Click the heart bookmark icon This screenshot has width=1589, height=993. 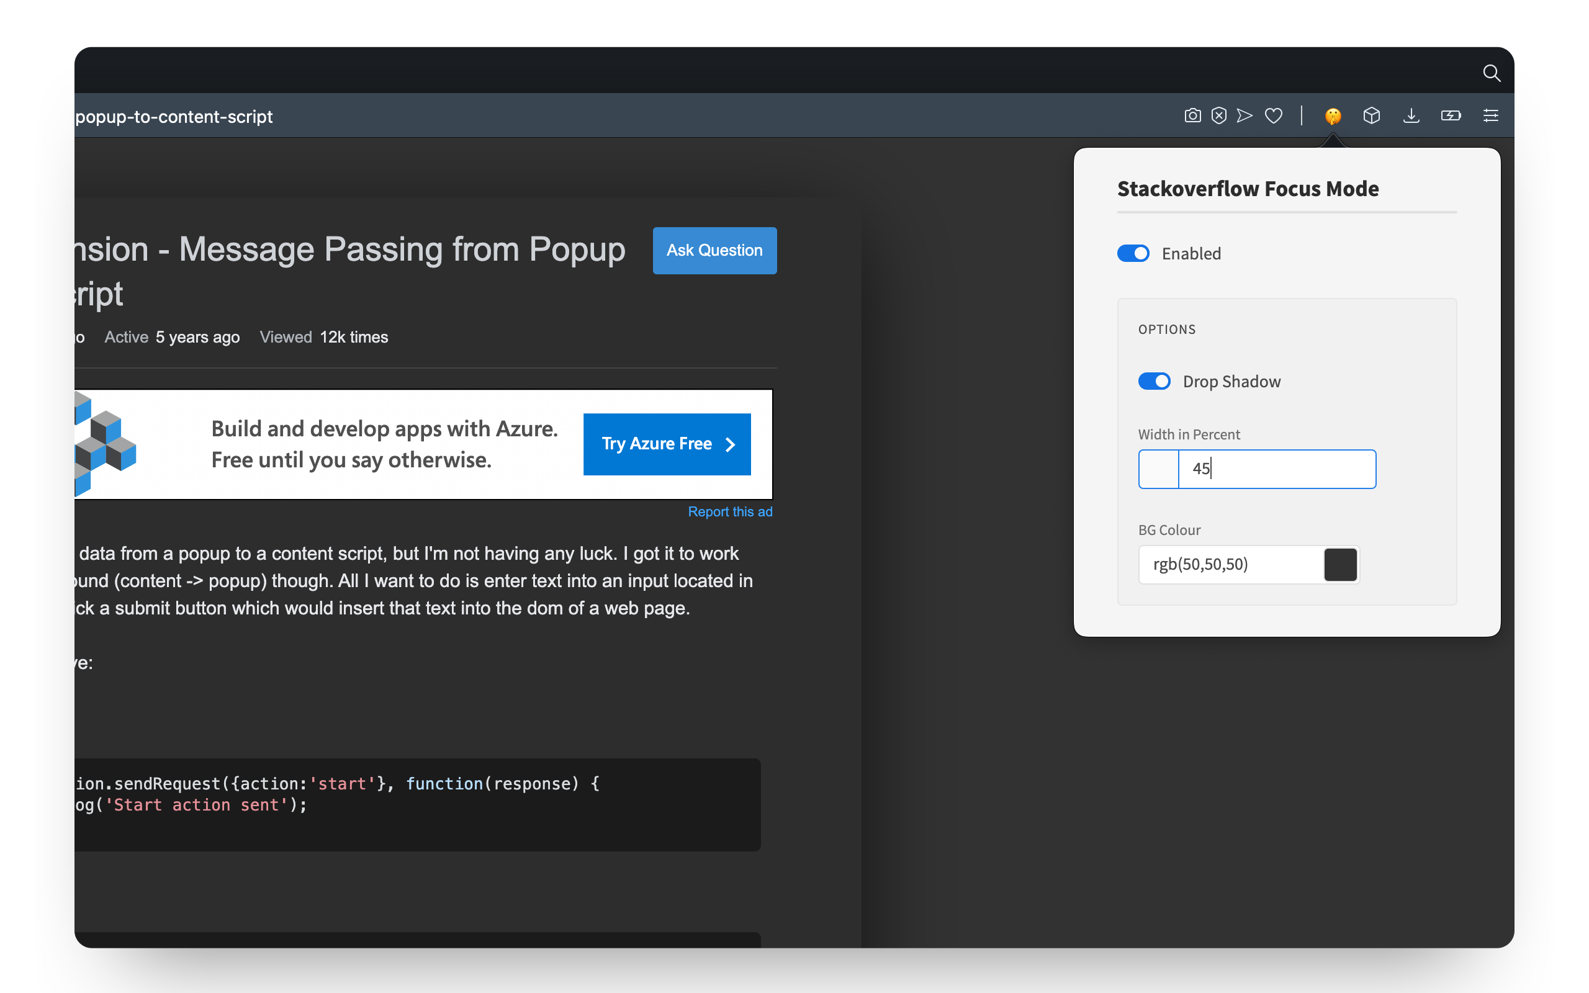(1273, 116)
